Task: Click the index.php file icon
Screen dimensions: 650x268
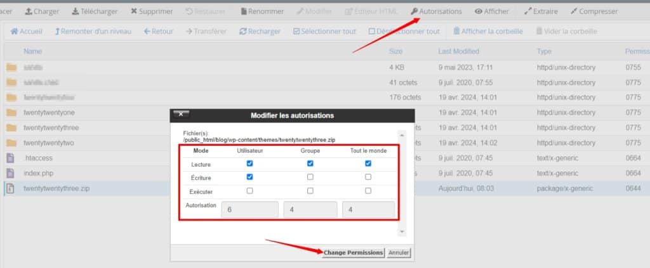Action: click(x=10, y=173)
